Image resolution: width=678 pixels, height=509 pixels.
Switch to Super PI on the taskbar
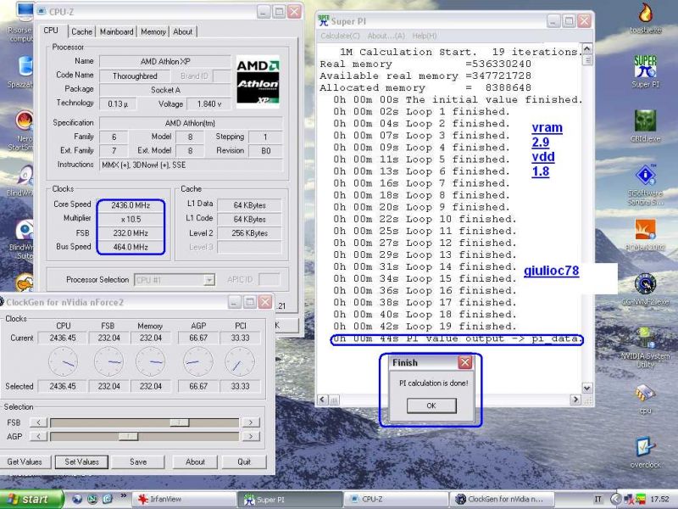pyautogui.click(x=290, y=499)
